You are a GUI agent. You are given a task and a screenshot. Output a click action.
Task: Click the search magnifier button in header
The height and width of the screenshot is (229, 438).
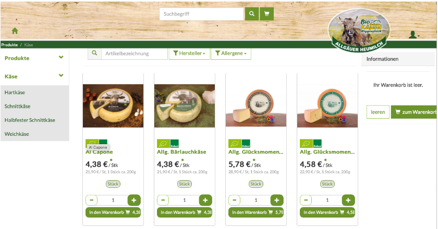(252, 14)
